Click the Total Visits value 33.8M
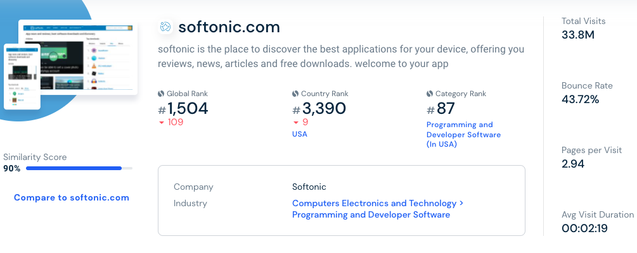Image resolution: width=637 pixels, height=253 pixels. [578, 35]
